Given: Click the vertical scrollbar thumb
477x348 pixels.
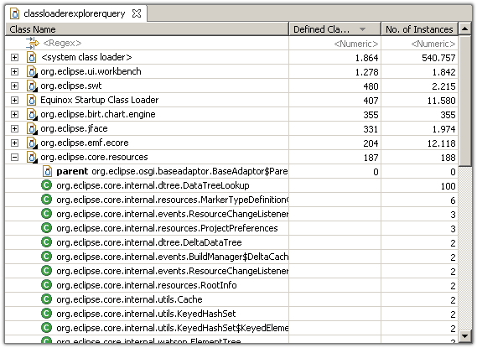Looking at the screenshot, I should [x=464, y=101].
